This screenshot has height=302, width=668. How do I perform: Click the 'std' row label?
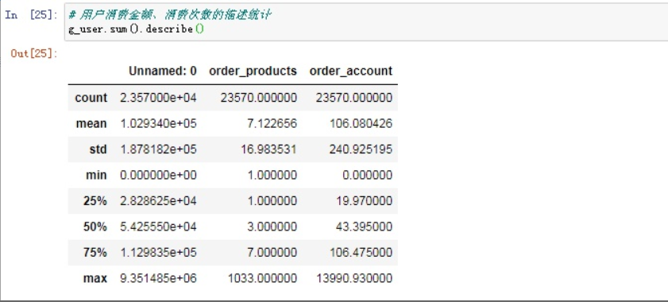tap(98, 149)
